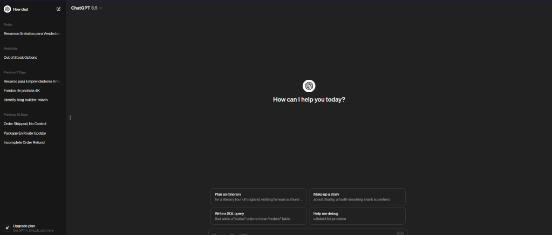The width and height of the screenshot is (552, 235).
Task: Click the send message arrow button
Action: coord(400,233)
